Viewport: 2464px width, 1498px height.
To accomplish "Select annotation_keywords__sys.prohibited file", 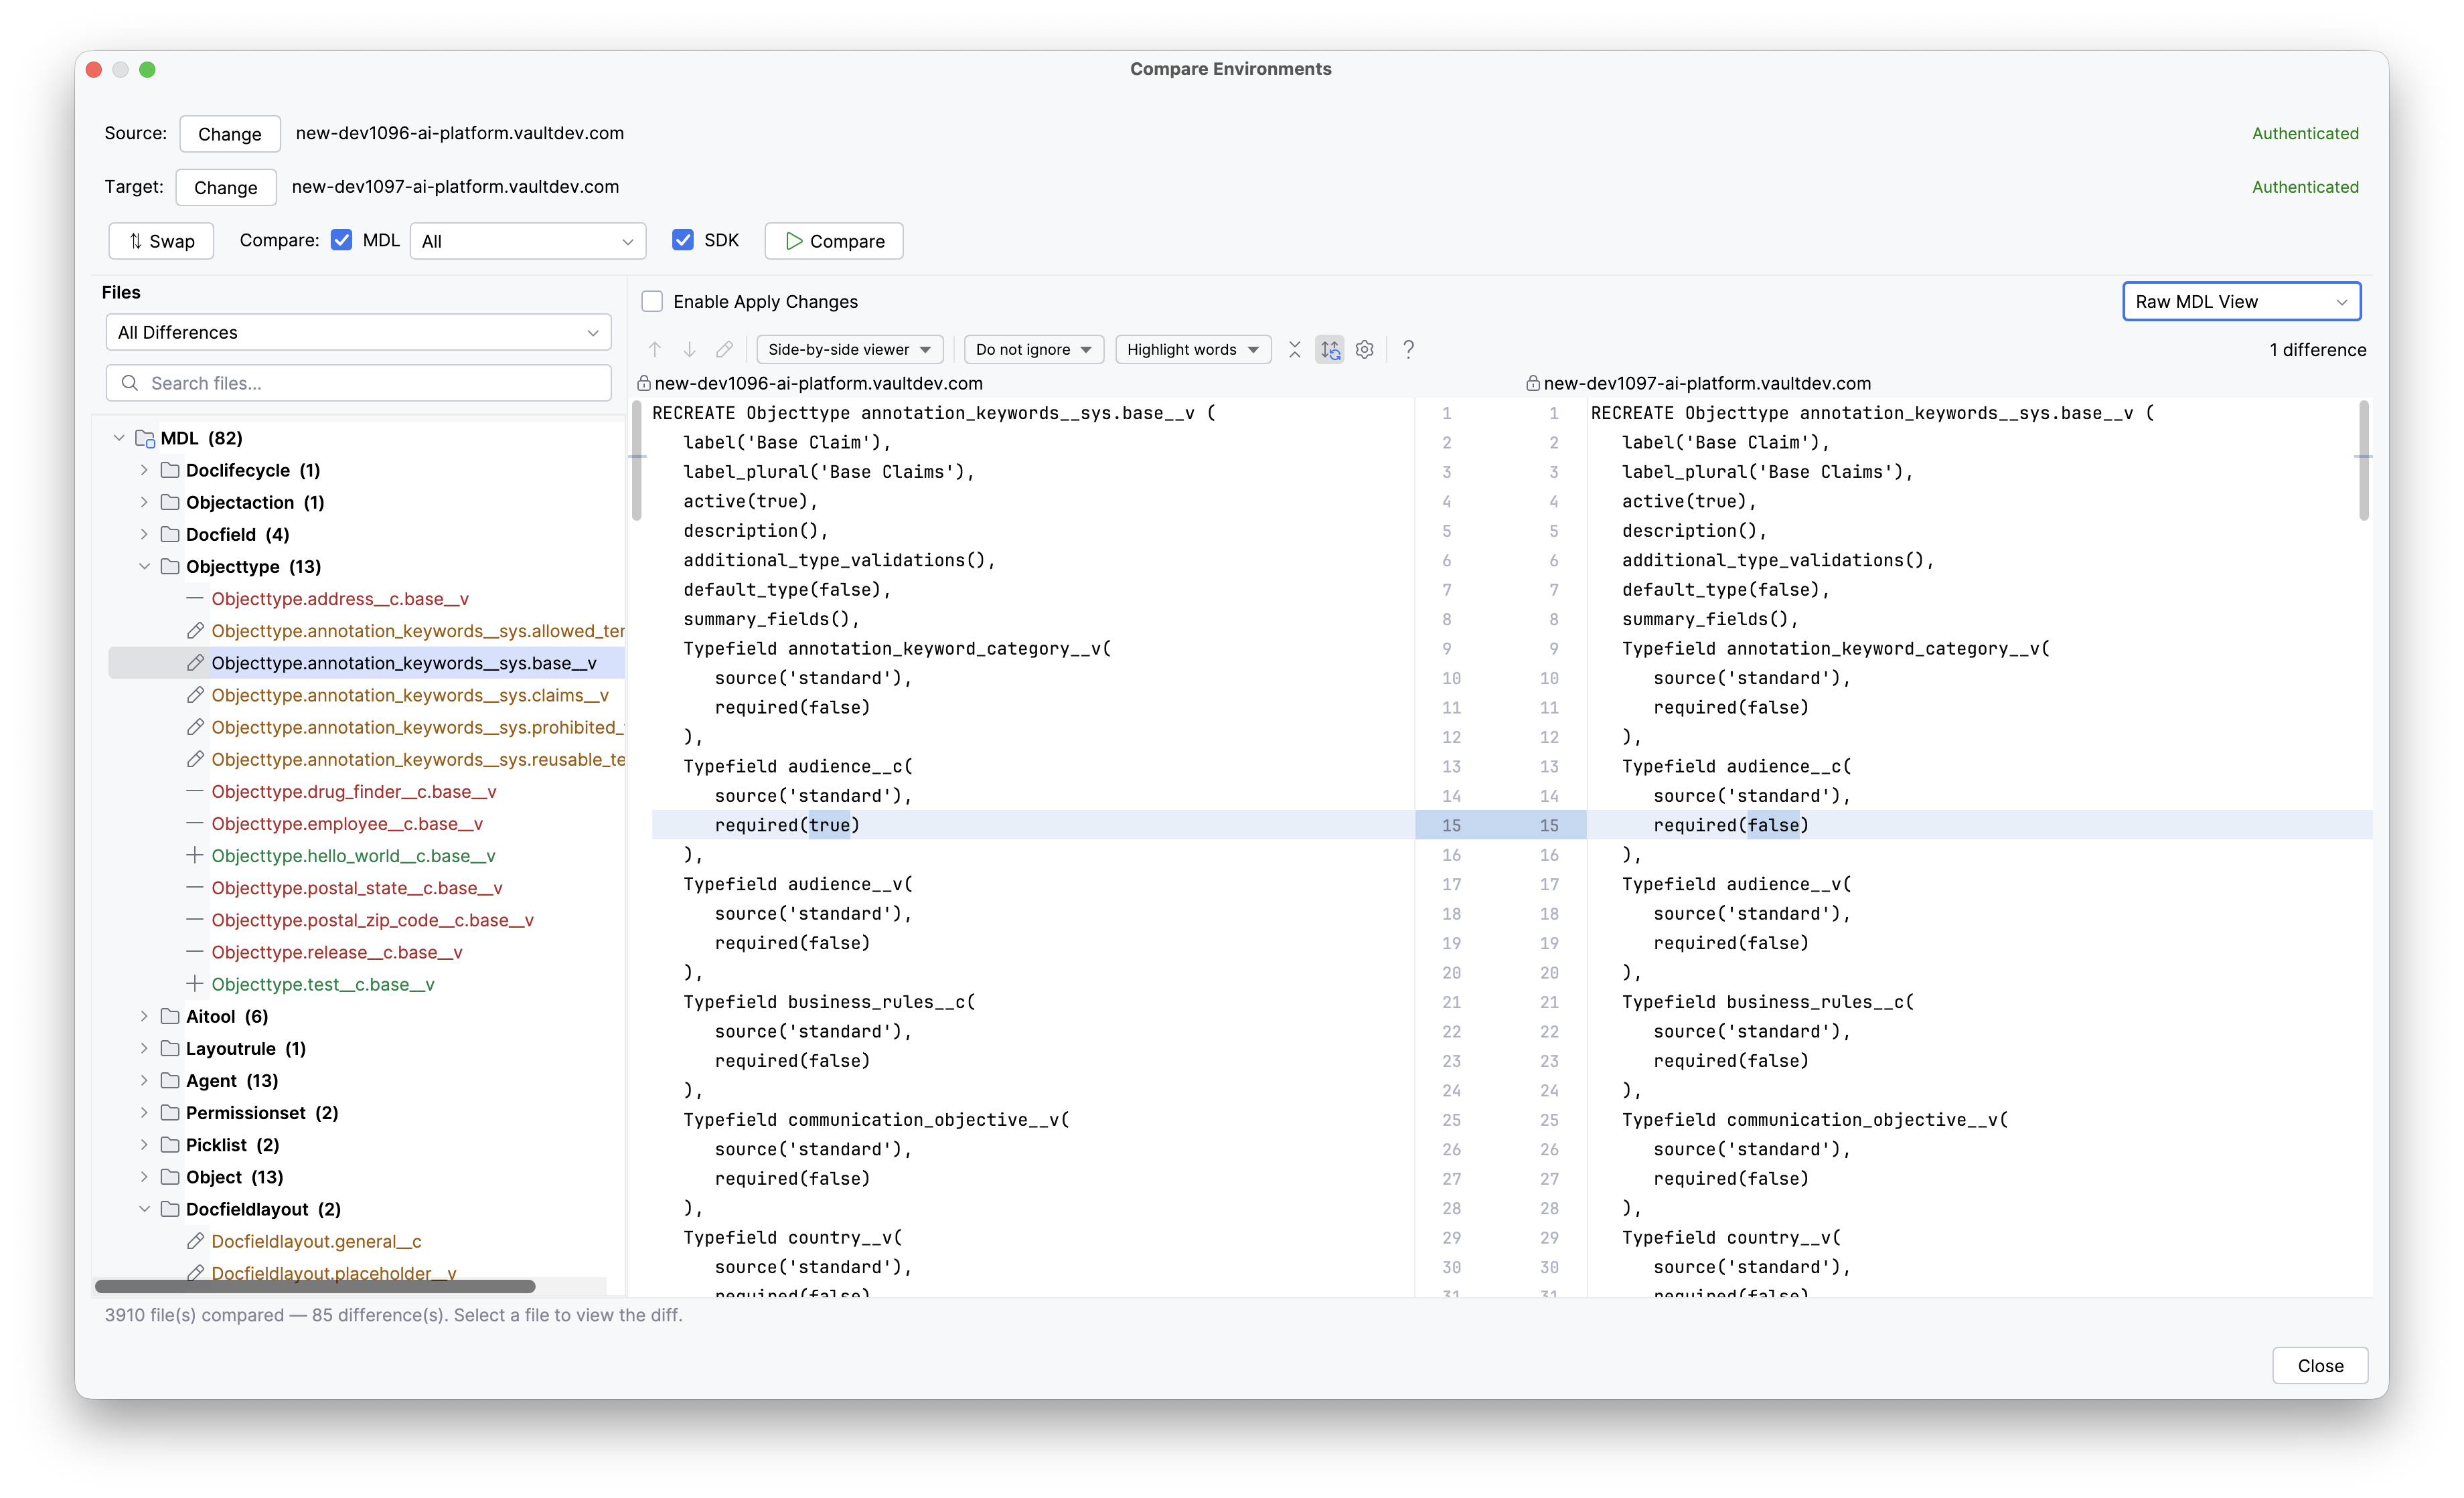I will click(x=417, y=727).
